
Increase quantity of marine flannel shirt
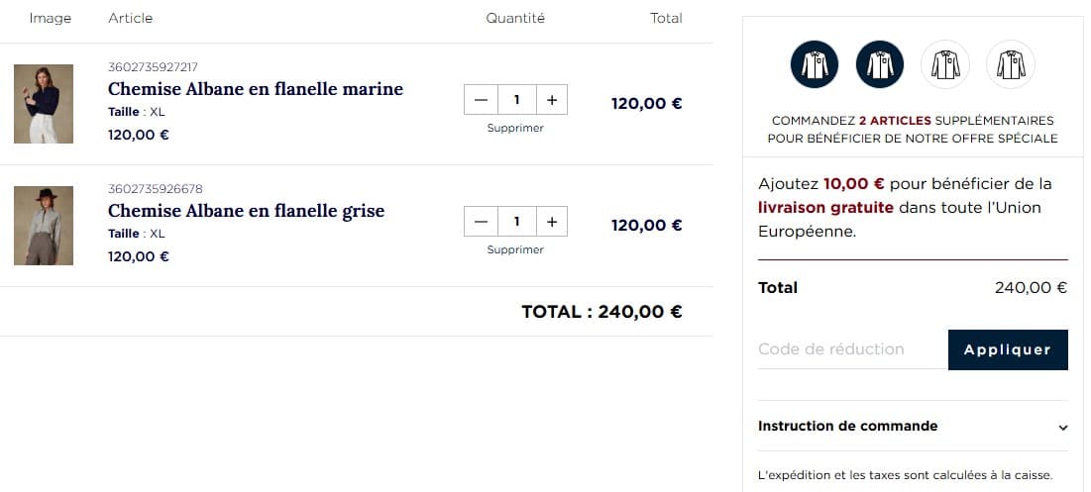point(552,100)
